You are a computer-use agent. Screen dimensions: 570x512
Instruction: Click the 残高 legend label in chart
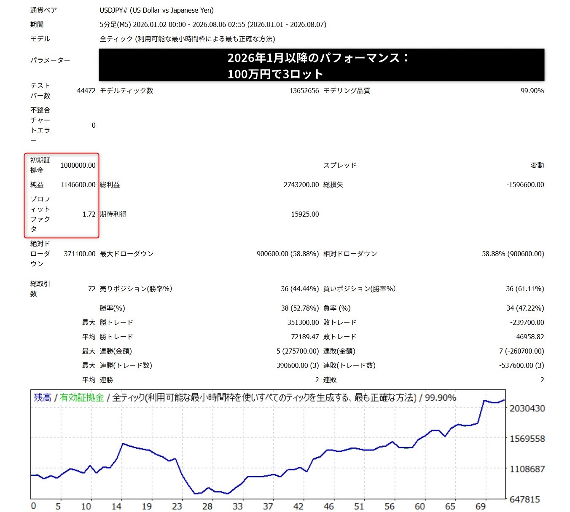[x=42, y=397]
